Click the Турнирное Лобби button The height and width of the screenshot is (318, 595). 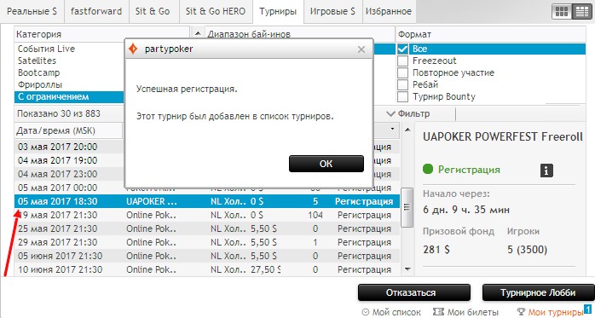(x=538, y=292)
